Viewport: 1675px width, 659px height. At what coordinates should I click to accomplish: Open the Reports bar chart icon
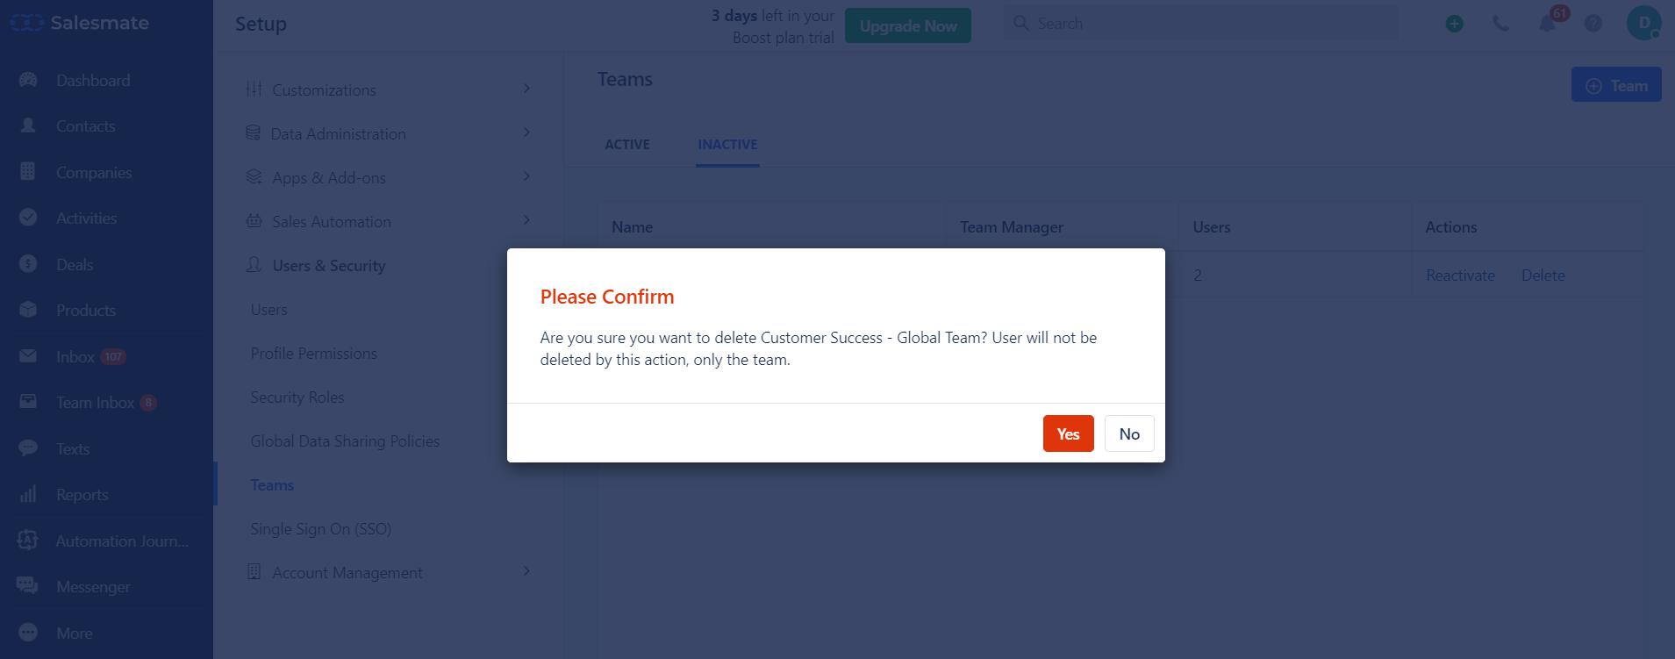tap(28, 494)
